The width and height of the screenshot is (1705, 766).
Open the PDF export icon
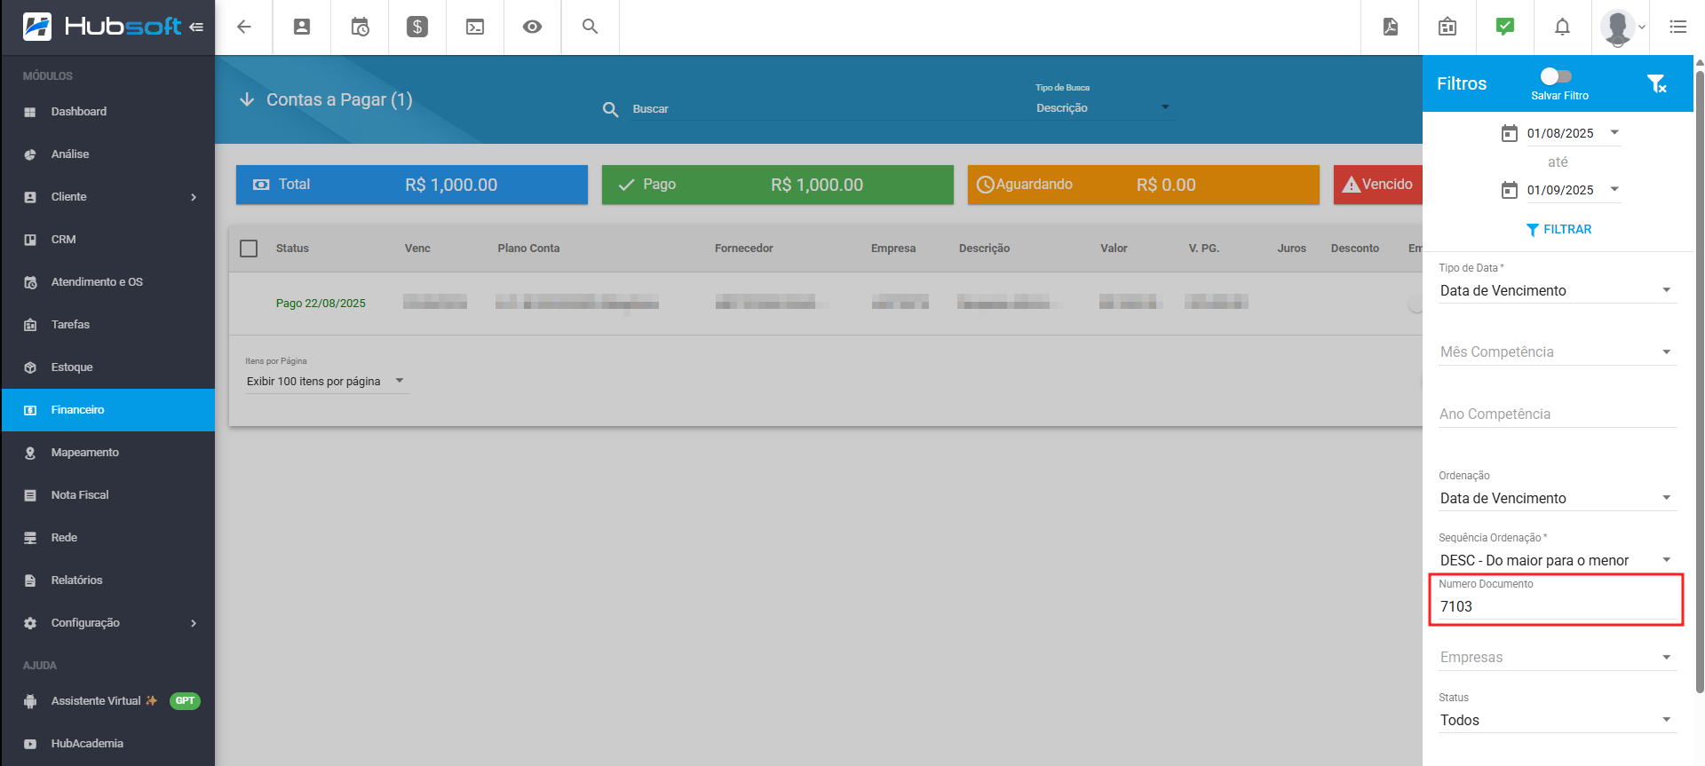pos(1391,27)
